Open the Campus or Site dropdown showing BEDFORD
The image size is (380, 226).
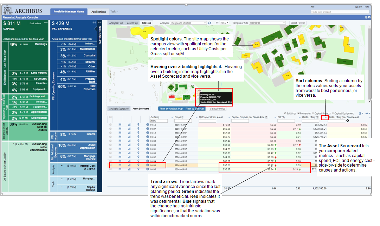click(267, 23)
